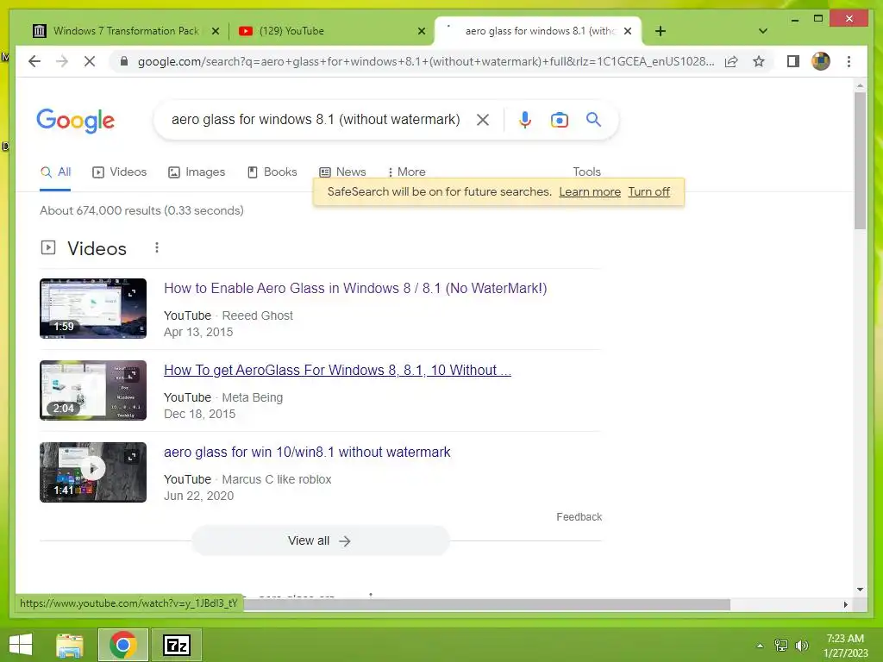
Task: Expand the More search filters menu
Action: 406,172
